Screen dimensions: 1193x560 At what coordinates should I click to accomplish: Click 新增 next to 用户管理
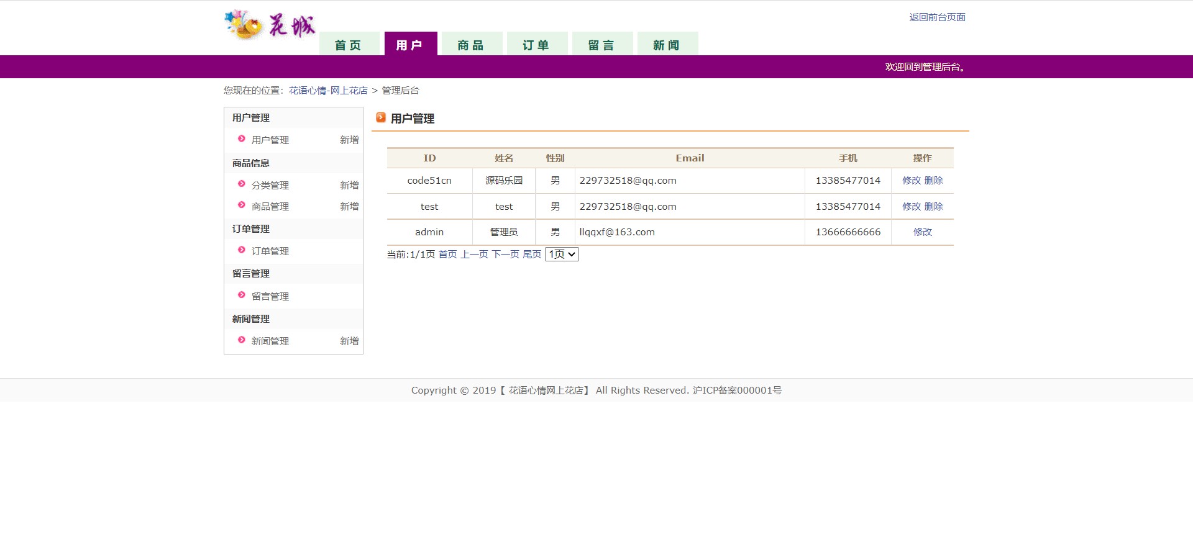point(349,140)
